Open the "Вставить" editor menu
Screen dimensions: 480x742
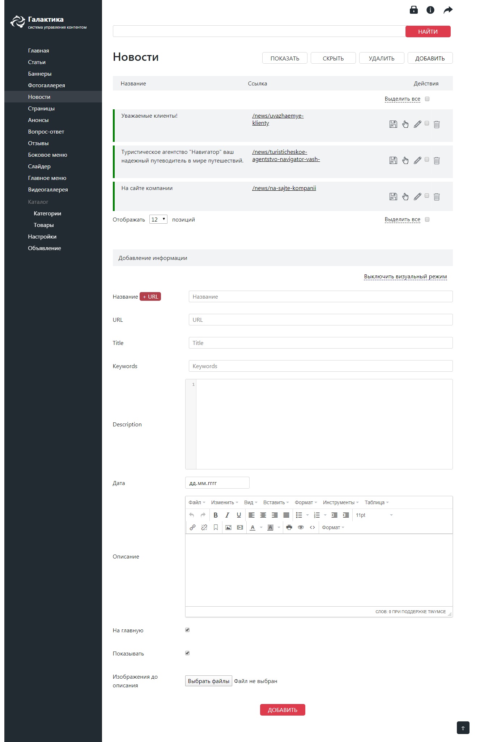276,502
